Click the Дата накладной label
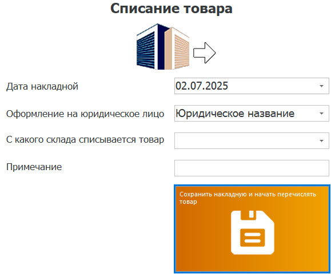 42,86
